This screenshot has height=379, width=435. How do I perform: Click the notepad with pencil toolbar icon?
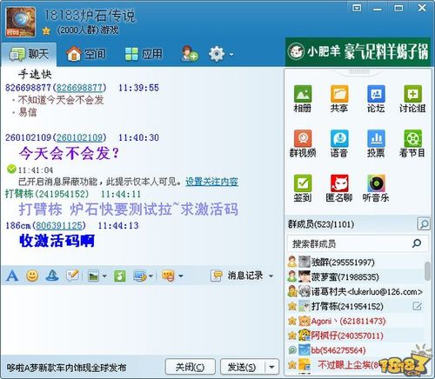[72, 276]
